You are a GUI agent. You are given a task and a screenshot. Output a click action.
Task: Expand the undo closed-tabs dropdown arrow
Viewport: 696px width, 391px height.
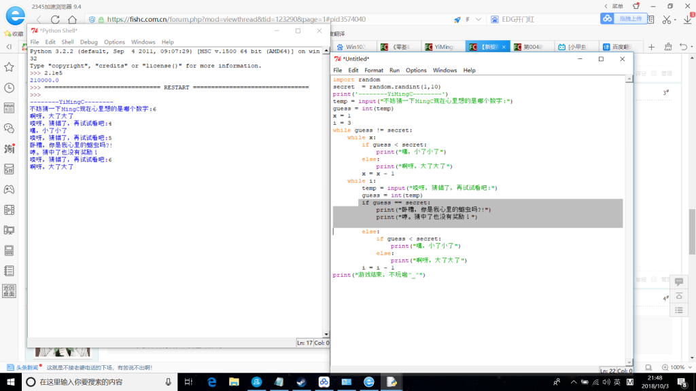tap(691, 47)
